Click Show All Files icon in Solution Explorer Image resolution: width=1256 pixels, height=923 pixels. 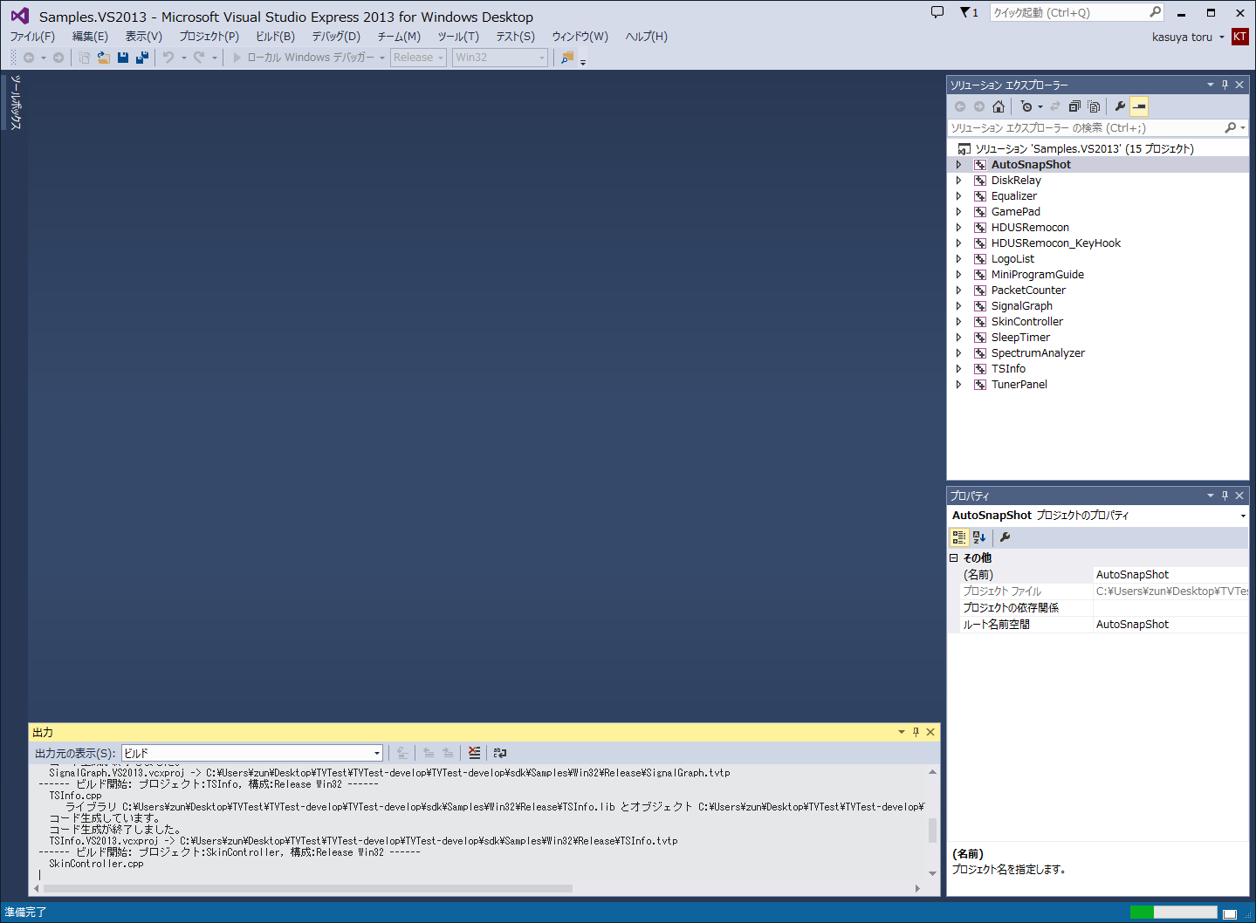pos(1094,106)
